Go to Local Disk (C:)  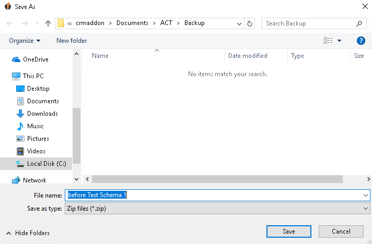[41, 164]
